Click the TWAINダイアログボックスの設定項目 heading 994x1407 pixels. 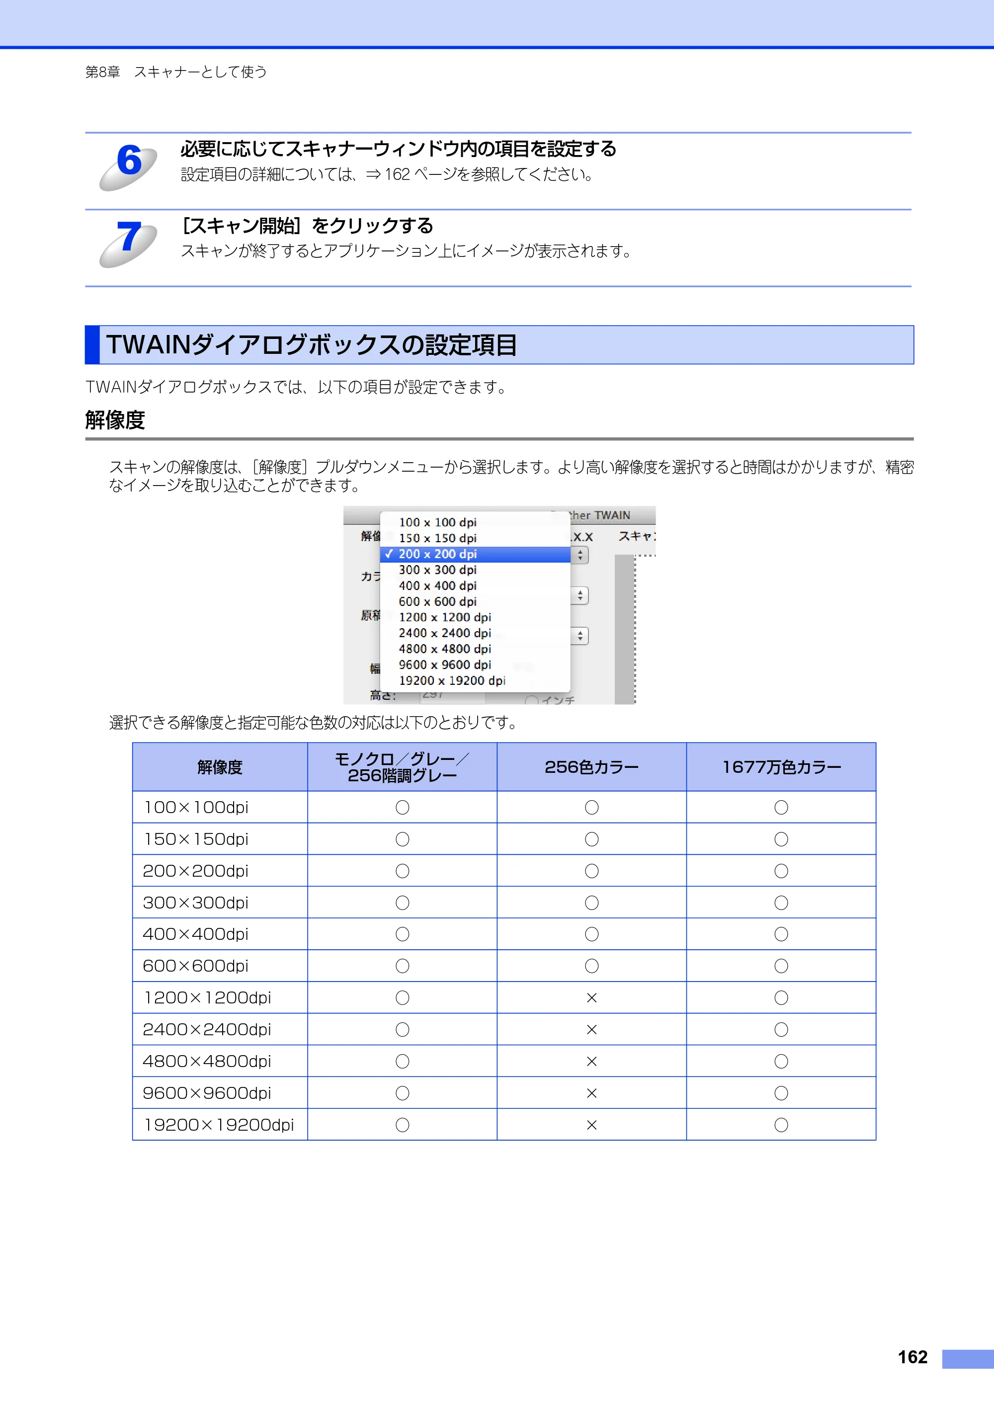312,345
